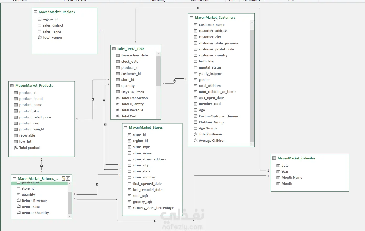Click column icon beside sales_district
Image resolution: width=365 pixels, height=231 pixels.
[39, 25]
